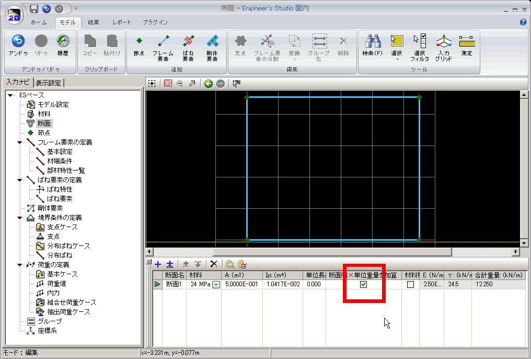Screen dimensions: 531x359
Task: Click the viewport scroll down arrow
Action: [x=524, y=243]
